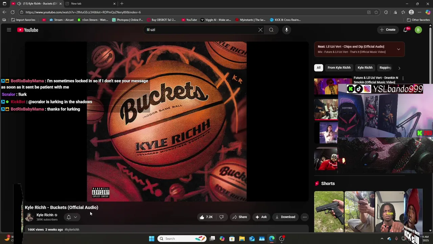Reload the page
This screenshot has width=433, height=244.
(x=13, y=12)
